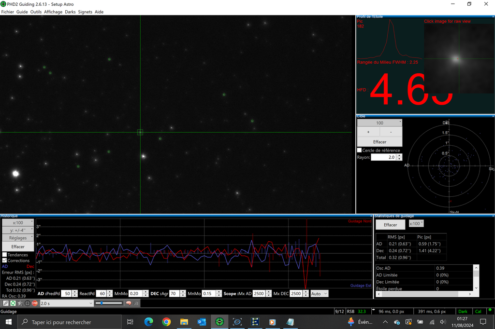This screenshot has width=495, height=329.
Task: Open Google Chrome from taskbar
Action: click(x=166, y=322)
